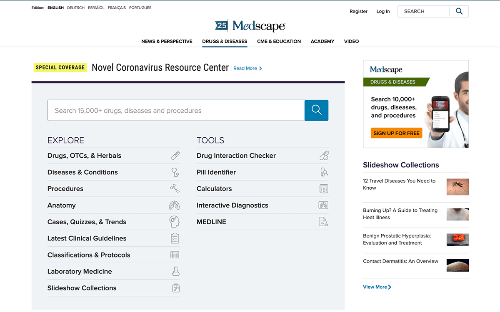The height and width of the screenshot is (312, 500).
Task: Switch edition to Deutsch
Action: (76, 7)
